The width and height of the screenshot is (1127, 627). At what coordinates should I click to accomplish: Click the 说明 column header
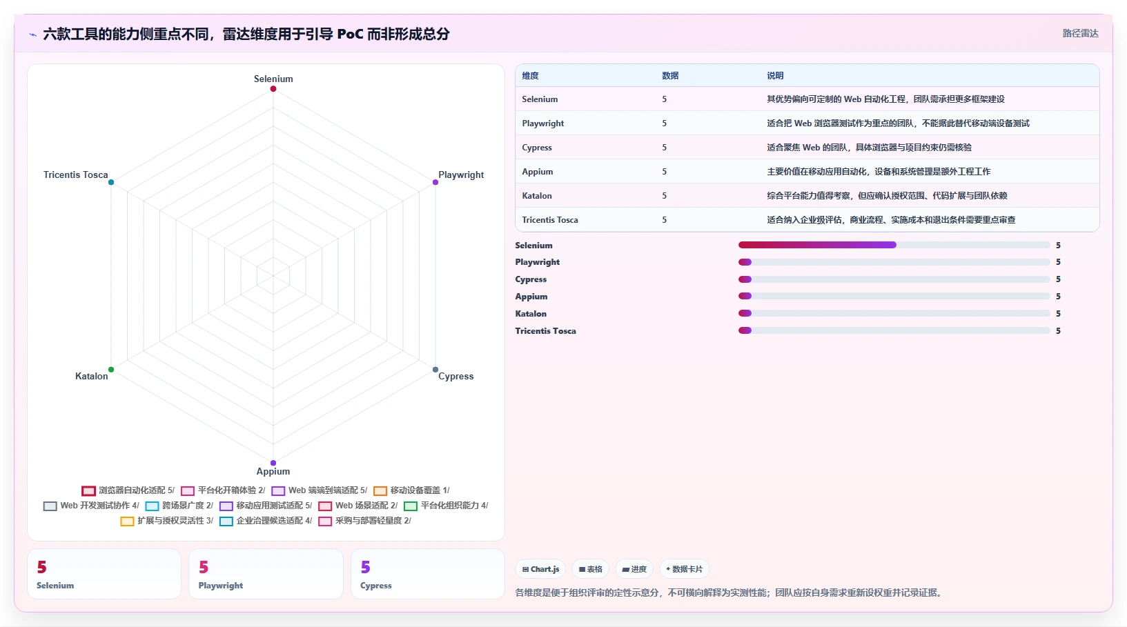(x=775, y=76)
